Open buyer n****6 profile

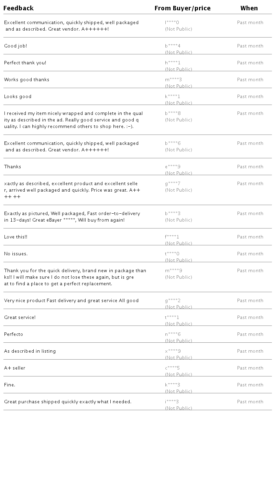pyautogui.click(x=173, y=334)
